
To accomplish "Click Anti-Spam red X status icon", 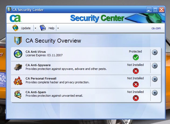I will click(136, 98).
